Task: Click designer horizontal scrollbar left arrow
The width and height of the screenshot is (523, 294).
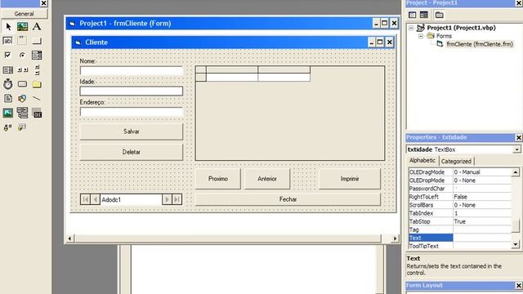Action: pos(69,238)
